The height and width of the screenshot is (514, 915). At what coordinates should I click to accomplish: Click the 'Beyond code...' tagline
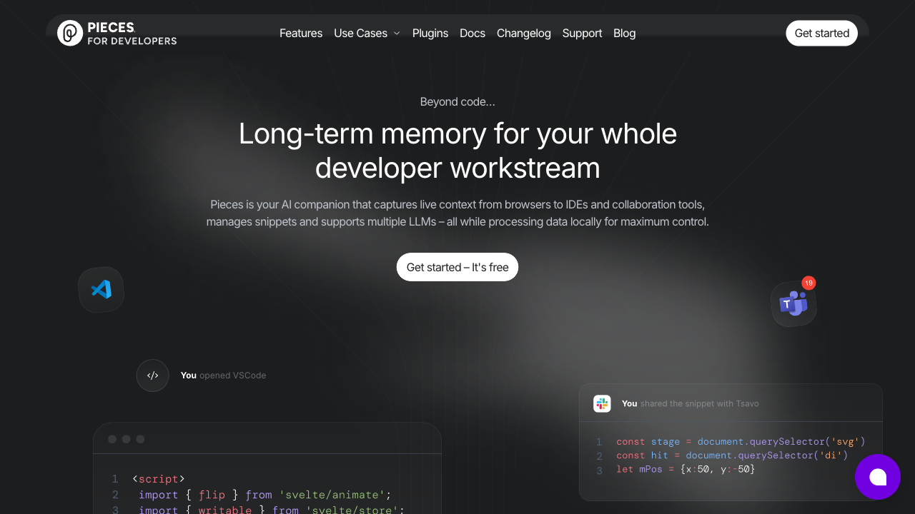click(457, 101)
